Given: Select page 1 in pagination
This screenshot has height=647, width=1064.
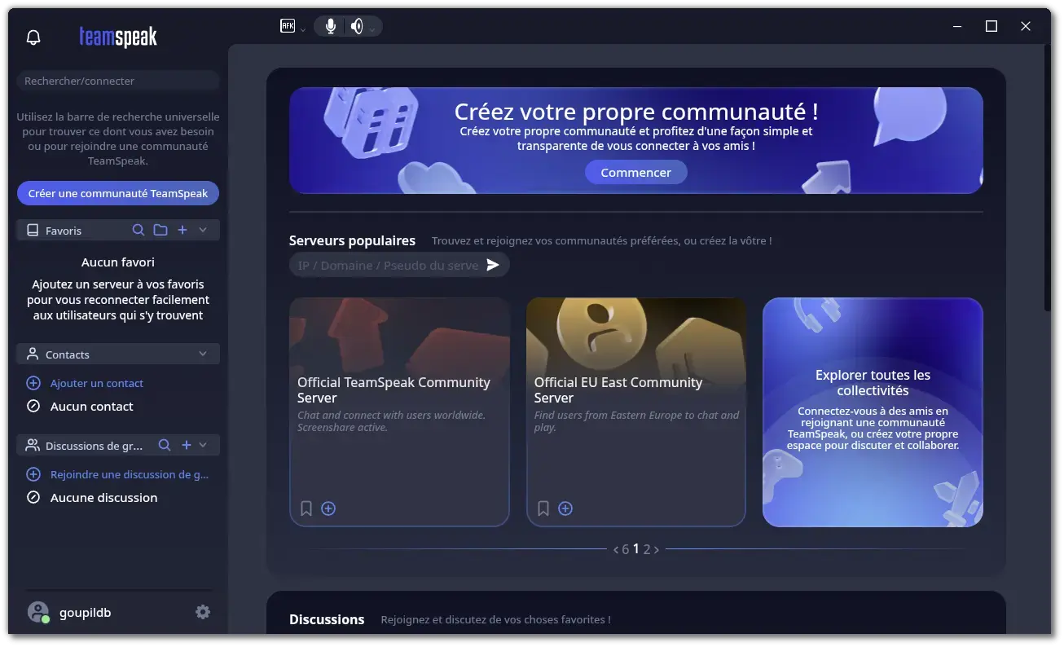Looking at the screenshot, I should [636, 550].
